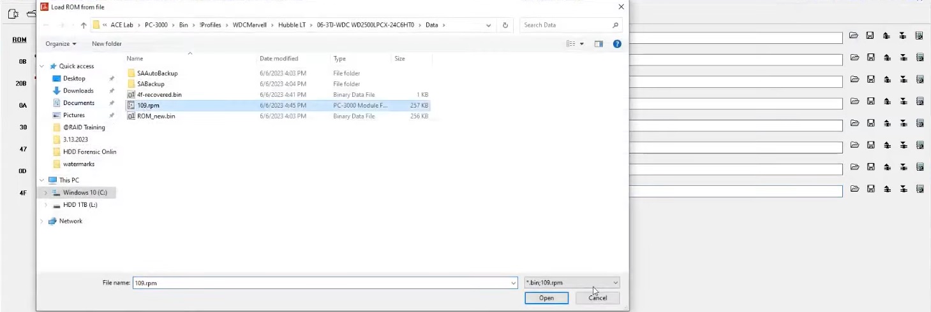Click PC-3000 in the address breadcrumb
This screenshot has width=931, height=312.
[x=156, y=25]
